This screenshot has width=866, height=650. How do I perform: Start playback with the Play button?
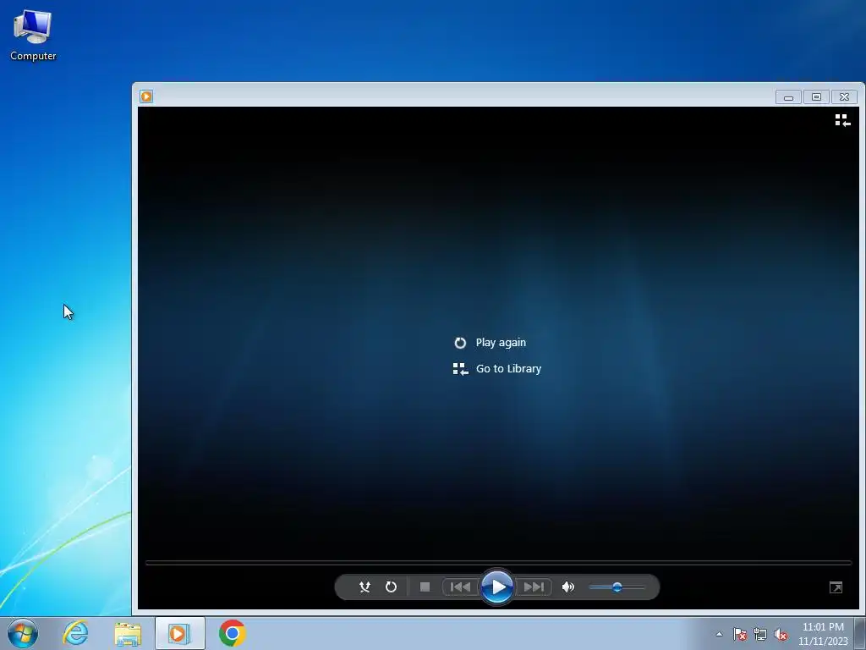tap(497, 587)
